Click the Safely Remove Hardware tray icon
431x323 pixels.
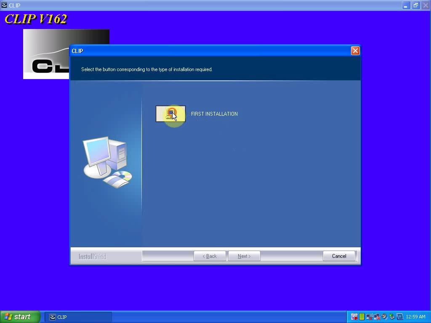(x=392, y=317)
